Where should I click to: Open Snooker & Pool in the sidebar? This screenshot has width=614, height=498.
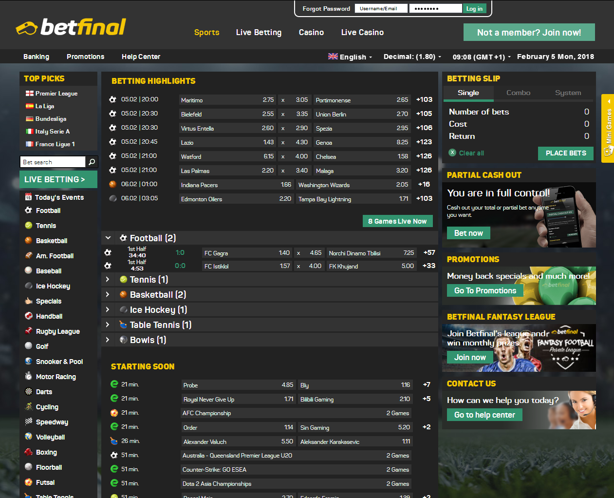pyautogui.click(x=59, y=362)
